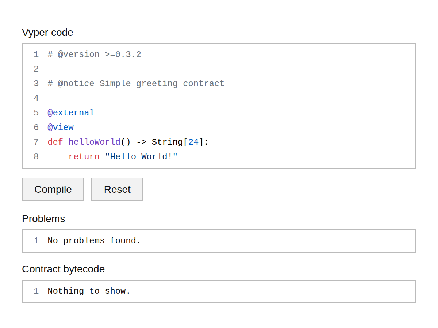
Task: Click line number 1 in the Problems panel
Action: click(36, 241)
